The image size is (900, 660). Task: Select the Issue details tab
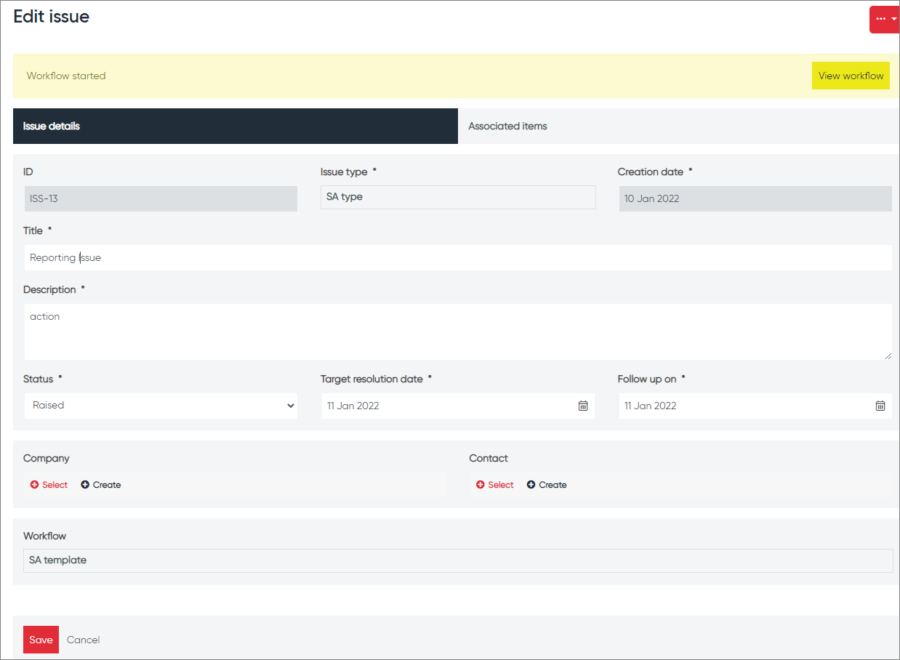point(236,126)
